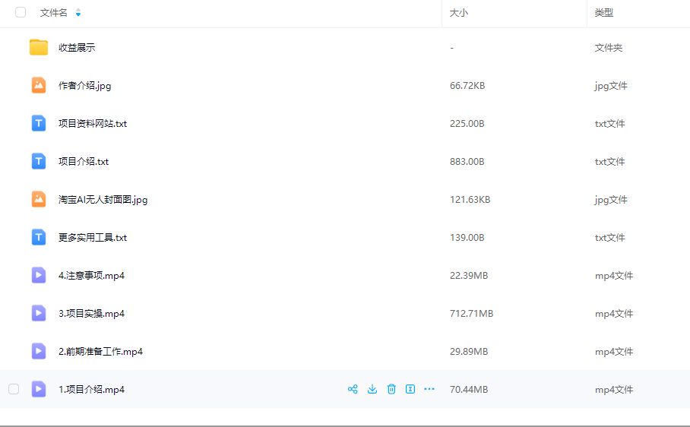This screenshot has width=690, height=427.
Task: Click the 收益展示 folder icon
Action: coord(39,48)
